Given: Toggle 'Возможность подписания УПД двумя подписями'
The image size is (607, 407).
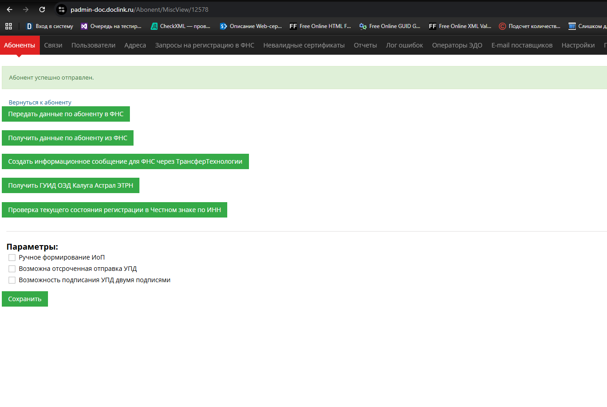Looking at the screenshot, I should click(x=12, y=280).
